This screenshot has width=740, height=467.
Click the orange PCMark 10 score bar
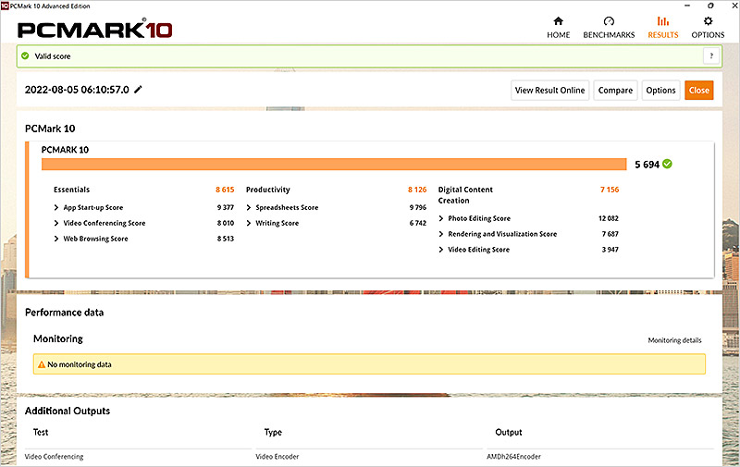[x=334, y=164]
